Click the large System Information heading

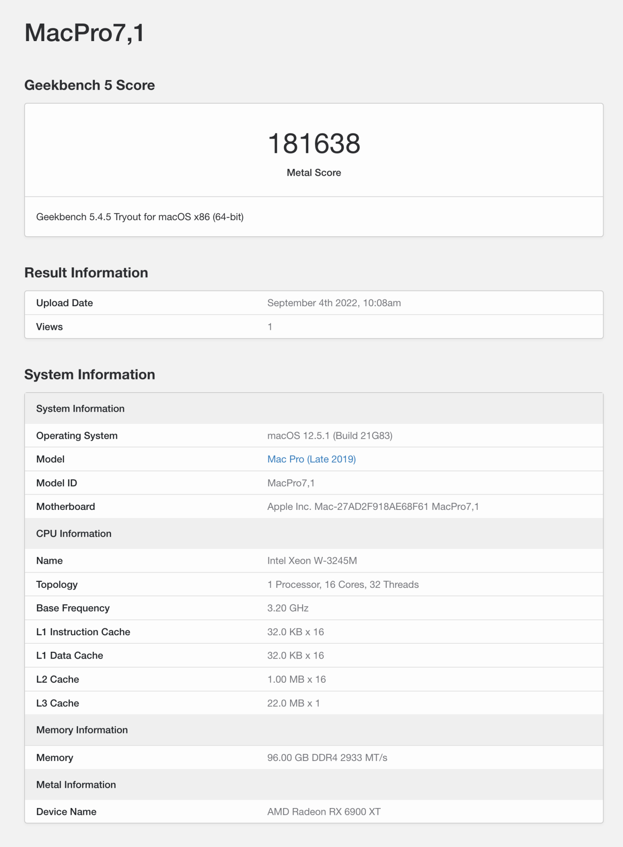click(90, 374)
